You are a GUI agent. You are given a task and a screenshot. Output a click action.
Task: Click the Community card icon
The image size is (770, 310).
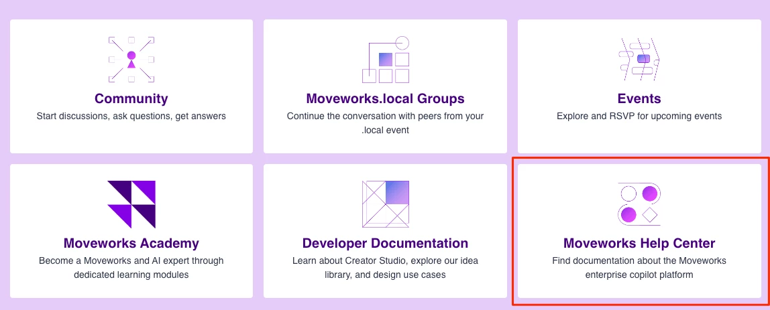coord(131,60)
